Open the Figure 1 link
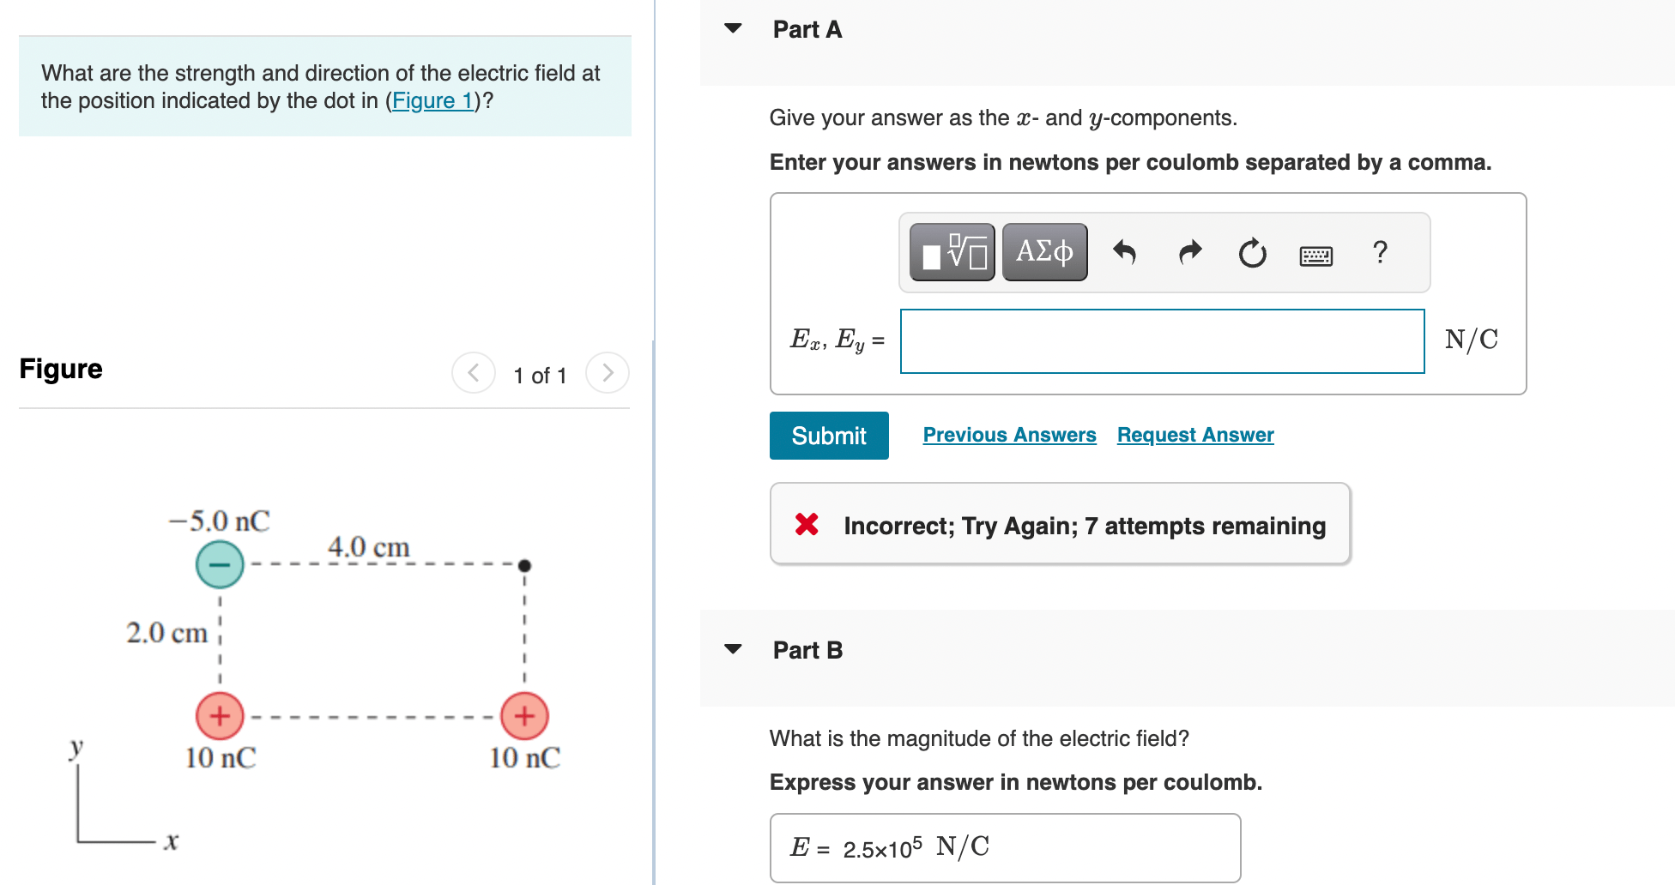The image size is (1675, 885). (x=432, y=100)
